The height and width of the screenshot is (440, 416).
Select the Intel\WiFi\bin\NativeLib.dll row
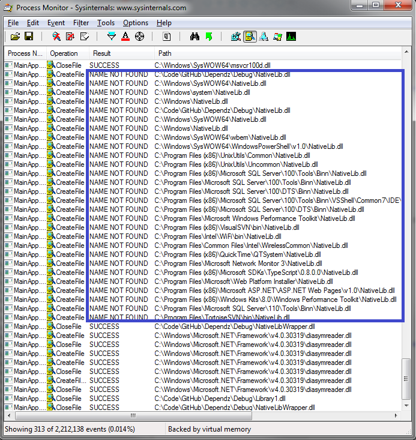click(202, 237)
